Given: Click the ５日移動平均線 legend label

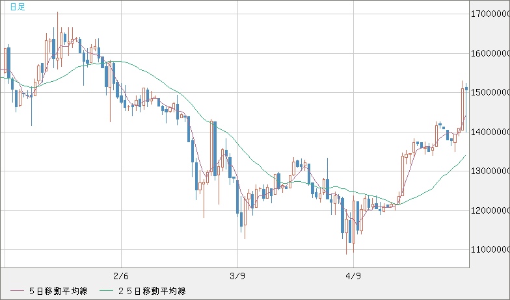Looking at the screenshot, I should [59, 291].
